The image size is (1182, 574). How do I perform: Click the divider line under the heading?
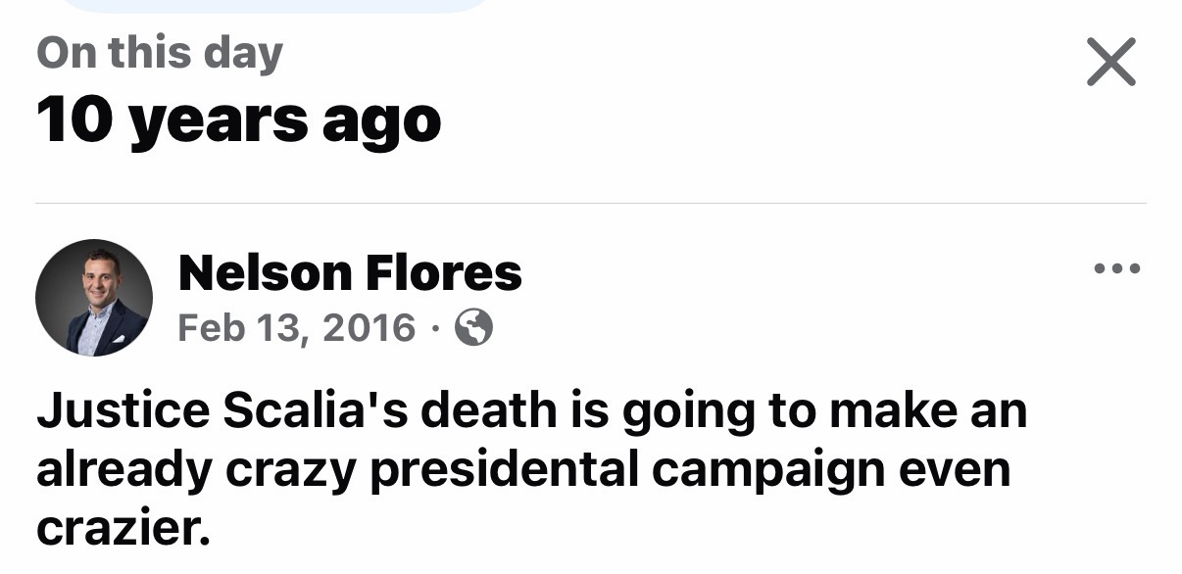point(590,203)
